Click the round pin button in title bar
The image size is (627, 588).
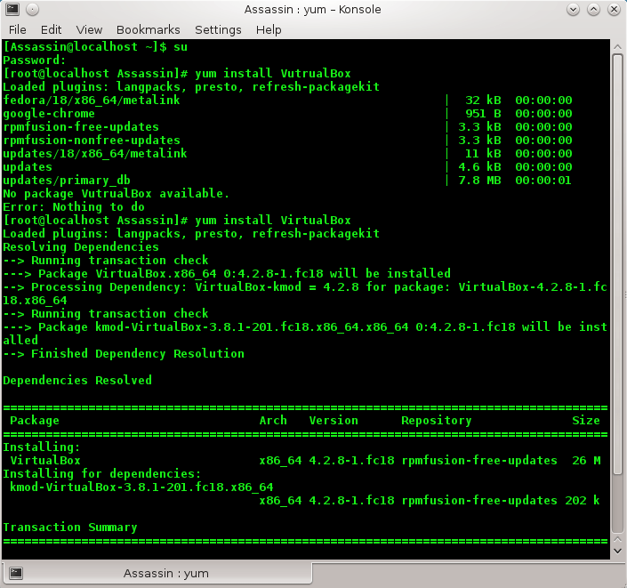click(32, 9)
